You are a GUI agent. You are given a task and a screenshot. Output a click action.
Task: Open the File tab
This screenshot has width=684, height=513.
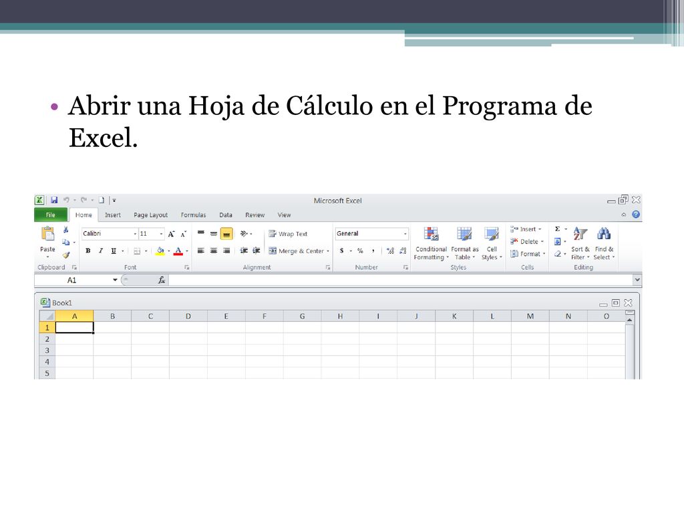(x=51, y=215)
